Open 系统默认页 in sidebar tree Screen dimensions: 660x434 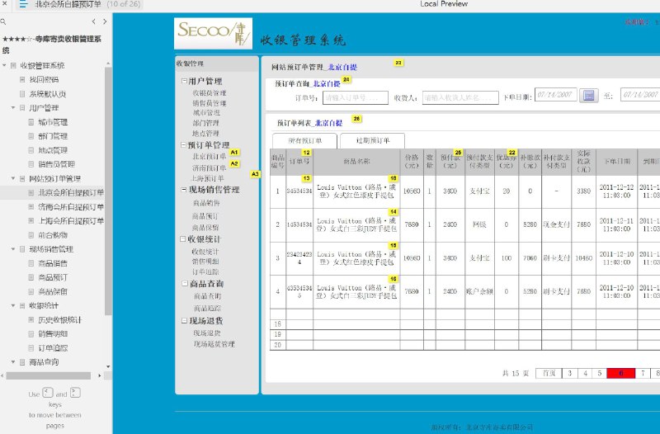[x=47, y=94]
